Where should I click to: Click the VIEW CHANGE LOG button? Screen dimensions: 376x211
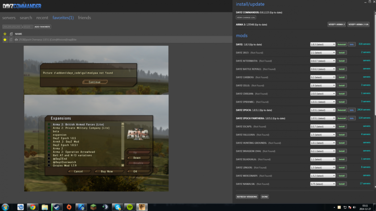click(246, 18)
